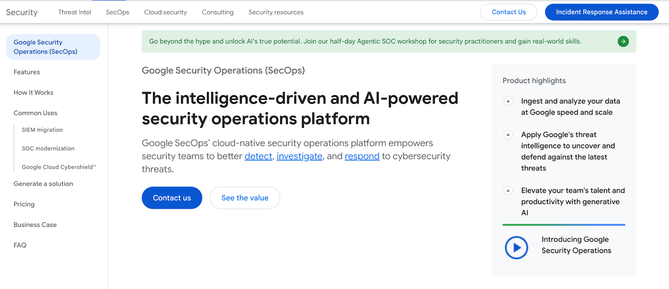The width and height of the screenshot is (669, 289).
Task: Click 'Apply Google's threat intelligence' highlight text
Action: [x=568, y=151]
